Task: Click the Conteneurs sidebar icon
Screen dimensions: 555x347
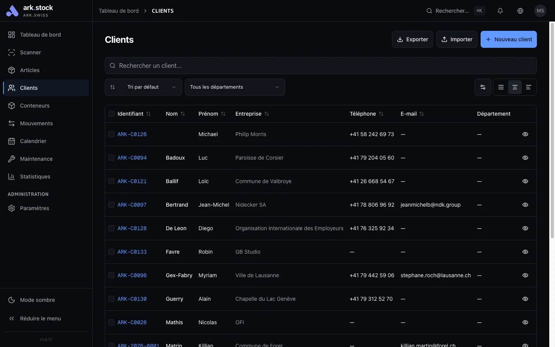Action: tap(12, 106)
